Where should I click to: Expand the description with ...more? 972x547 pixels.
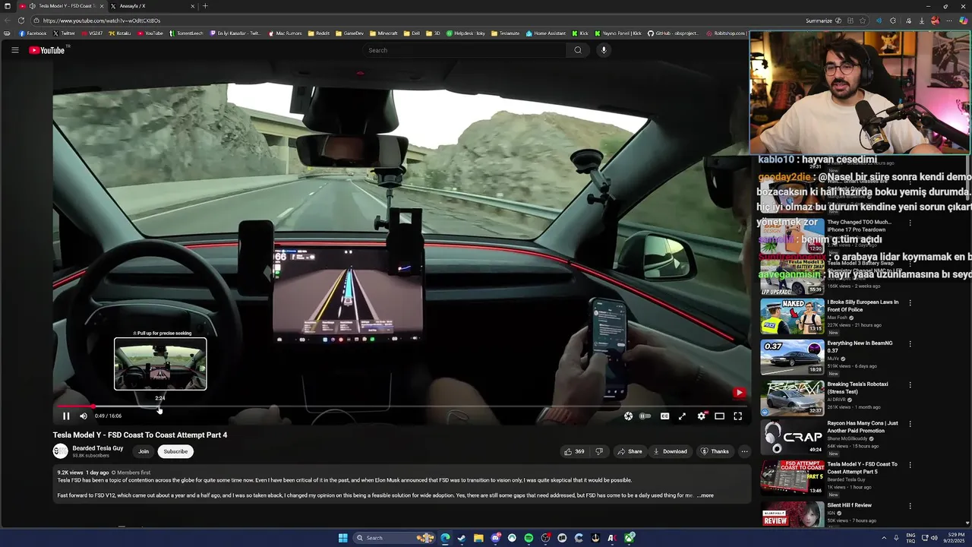(x=705, y=495)
